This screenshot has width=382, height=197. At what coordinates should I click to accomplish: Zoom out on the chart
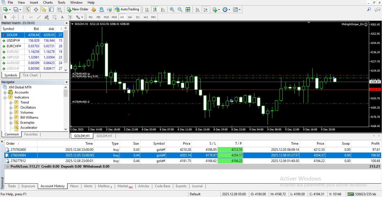[180, 10]
